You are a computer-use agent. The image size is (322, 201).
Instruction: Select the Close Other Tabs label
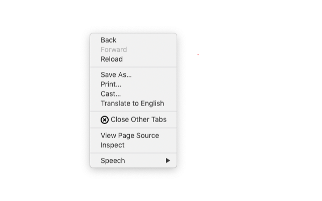(x=139, y=120)
